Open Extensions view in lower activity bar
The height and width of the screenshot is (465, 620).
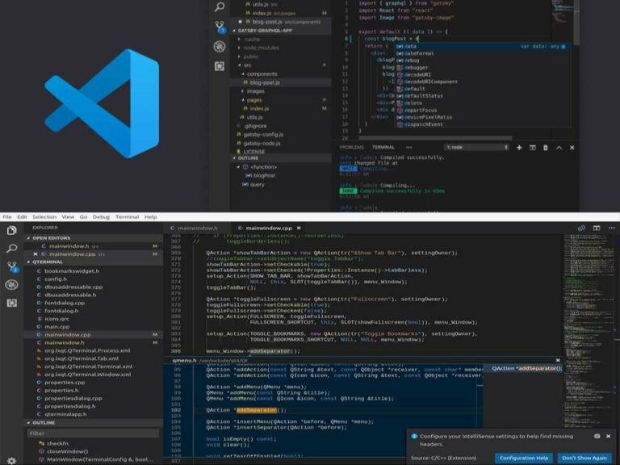(12, 303)
